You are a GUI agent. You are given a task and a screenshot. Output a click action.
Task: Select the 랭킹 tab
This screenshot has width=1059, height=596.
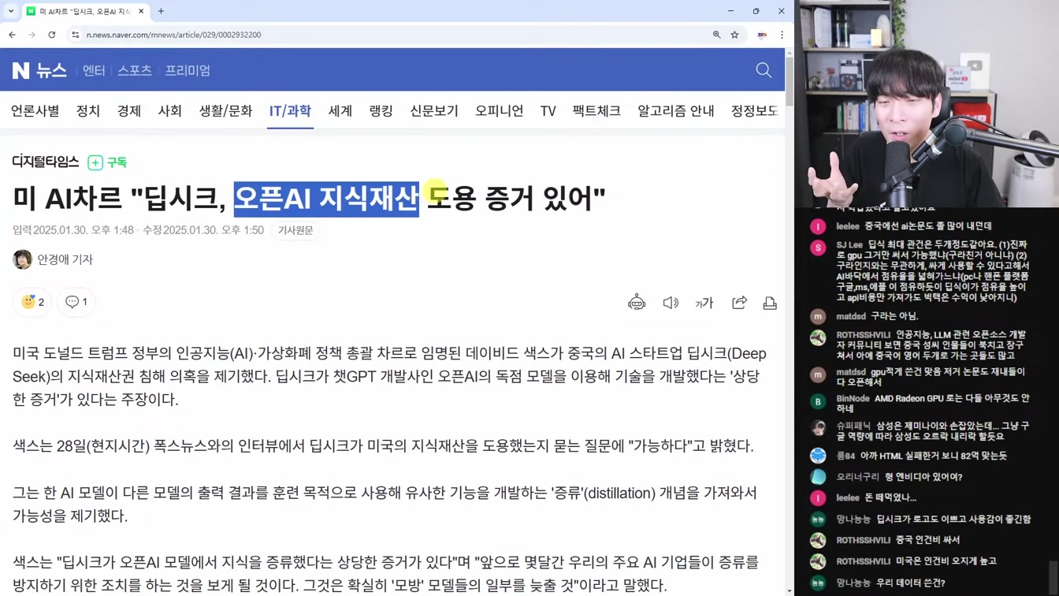click(381, 111)
